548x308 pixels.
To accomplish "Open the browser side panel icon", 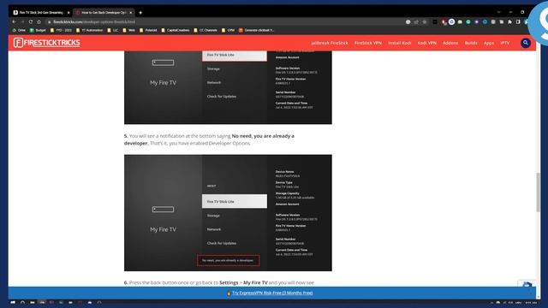I will (518, 21).
